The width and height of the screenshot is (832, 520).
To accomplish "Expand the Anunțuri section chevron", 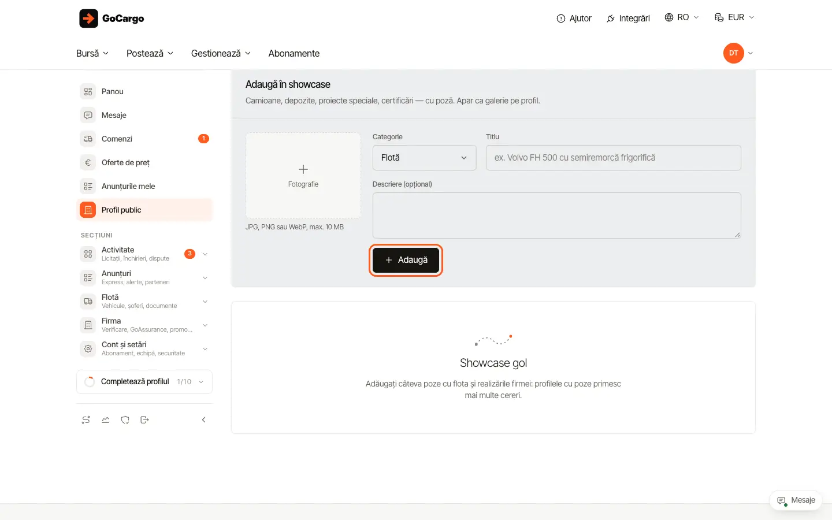I will pyautogui.click(x=205, y=278).
